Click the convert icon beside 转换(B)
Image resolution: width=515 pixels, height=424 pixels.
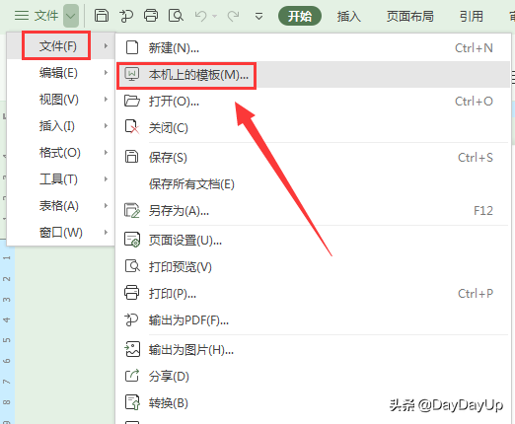[x=132, y=402]
